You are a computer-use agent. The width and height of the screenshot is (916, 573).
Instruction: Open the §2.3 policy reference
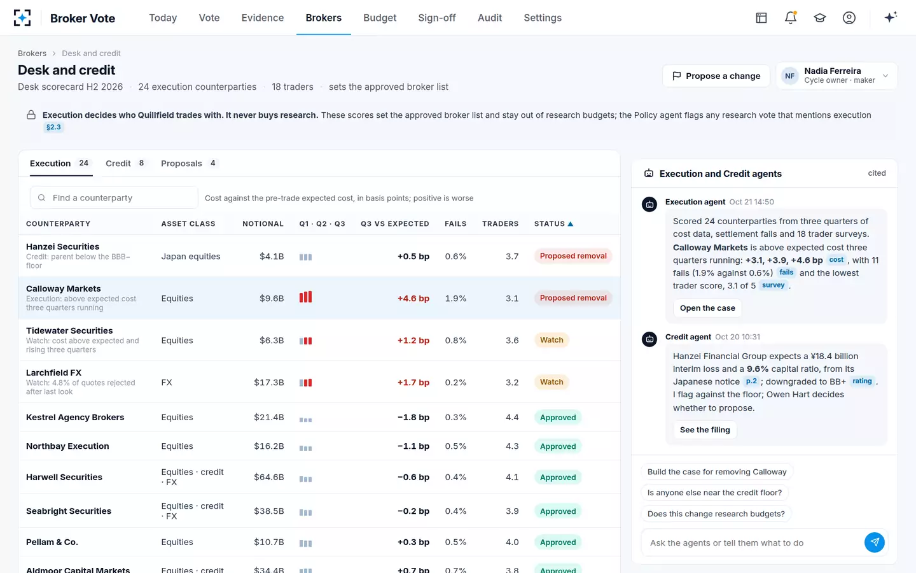click(53, 127)
